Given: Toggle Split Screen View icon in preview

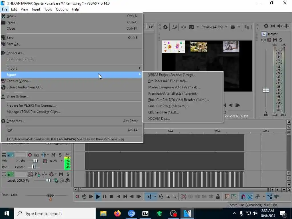Looking at the screenshot, I should click(x=191, y=27).
